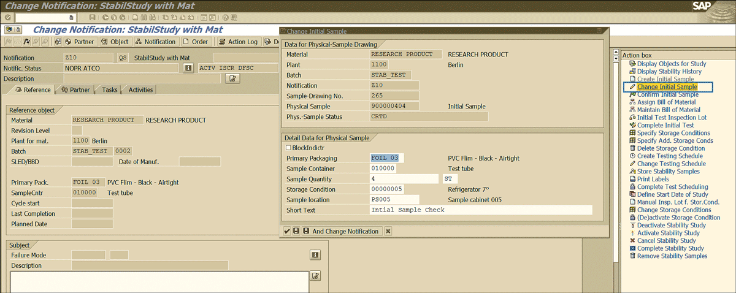736x293 pixels.
Task: Click Remove Stability Samples
Action: [x=672, y=256]
